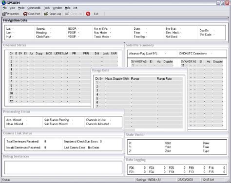Viewport: 231px width, 183px height.
Task: Select the State Vector window title
Action: pyautogui.click(x=135, y=135)
